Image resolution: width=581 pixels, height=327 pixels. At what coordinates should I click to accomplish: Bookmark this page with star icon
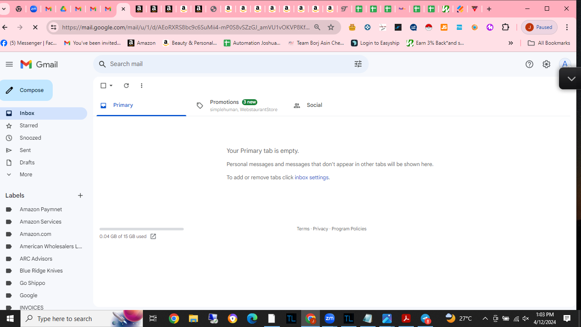coord(331,27)
